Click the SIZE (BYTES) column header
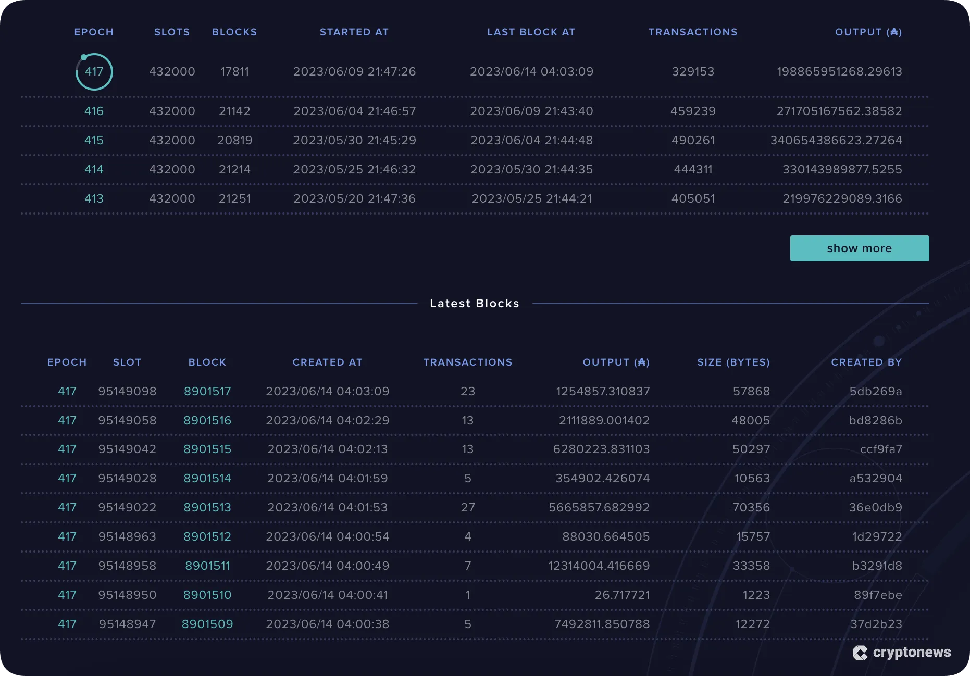Viewport: 970px width, 676px height. 733,362
